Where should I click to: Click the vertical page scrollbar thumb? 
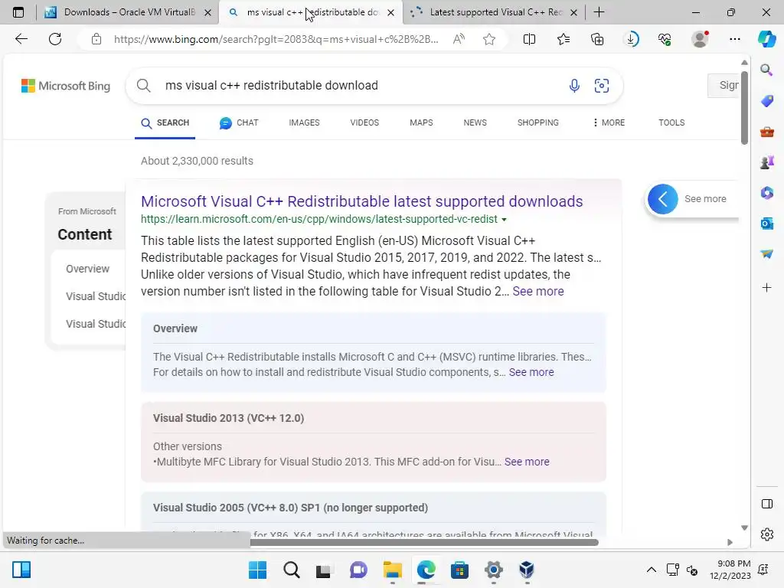coord(744,107)
